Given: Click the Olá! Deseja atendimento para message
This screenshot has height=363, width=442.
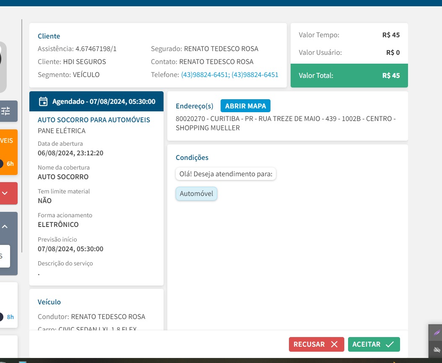Looking at the screenshot, I should 226,174.
